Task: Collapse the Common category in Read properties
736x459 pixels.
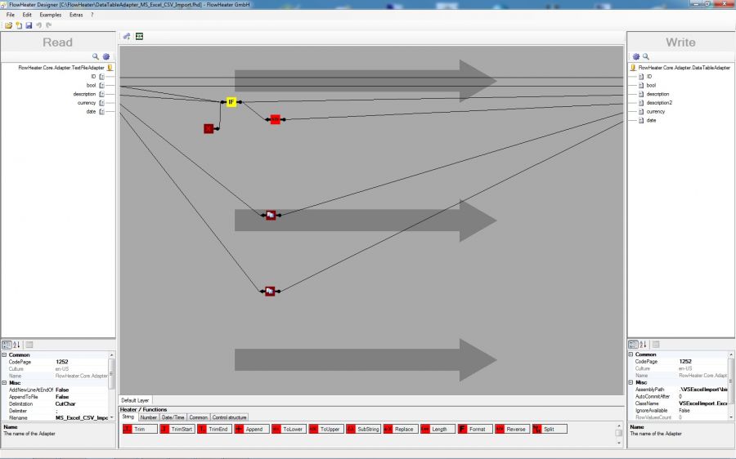Action: pos(4,355)
